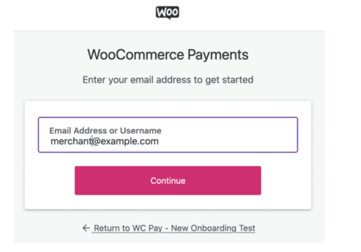The image size is (361, 252).
Task: Click the back arrow before 'Return to'
Action: click(86, 228)
